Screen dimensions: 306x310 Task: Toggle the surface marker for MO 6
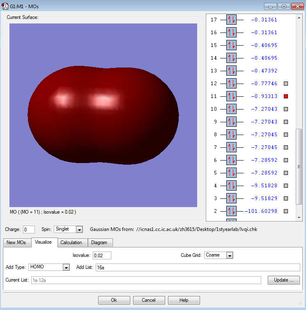[286, 160]
